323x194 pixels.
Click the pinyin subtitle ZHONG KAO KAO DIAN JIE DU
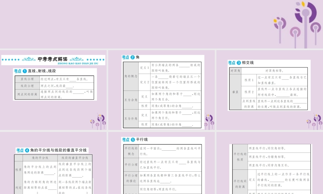click(x=78, y=63)
